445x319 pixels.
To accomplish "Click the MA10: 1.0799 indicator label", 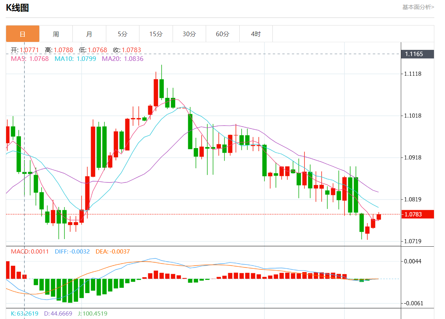I will 75,59.
